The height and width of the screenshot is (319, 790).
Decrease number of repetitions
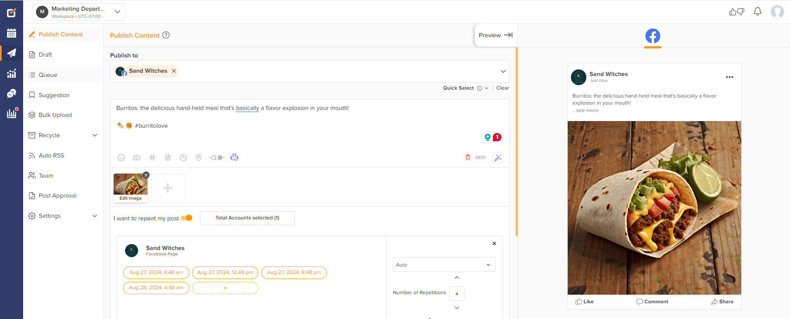coord(457,307)
